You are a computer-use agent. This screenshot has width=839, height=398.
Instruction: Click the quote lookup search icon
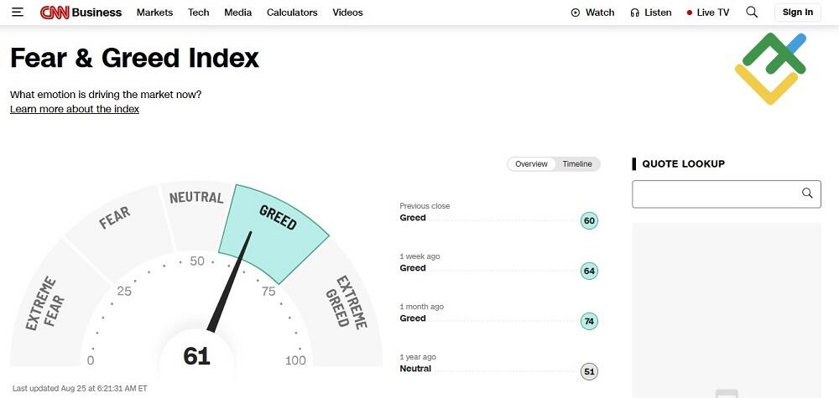coord(807,194)
